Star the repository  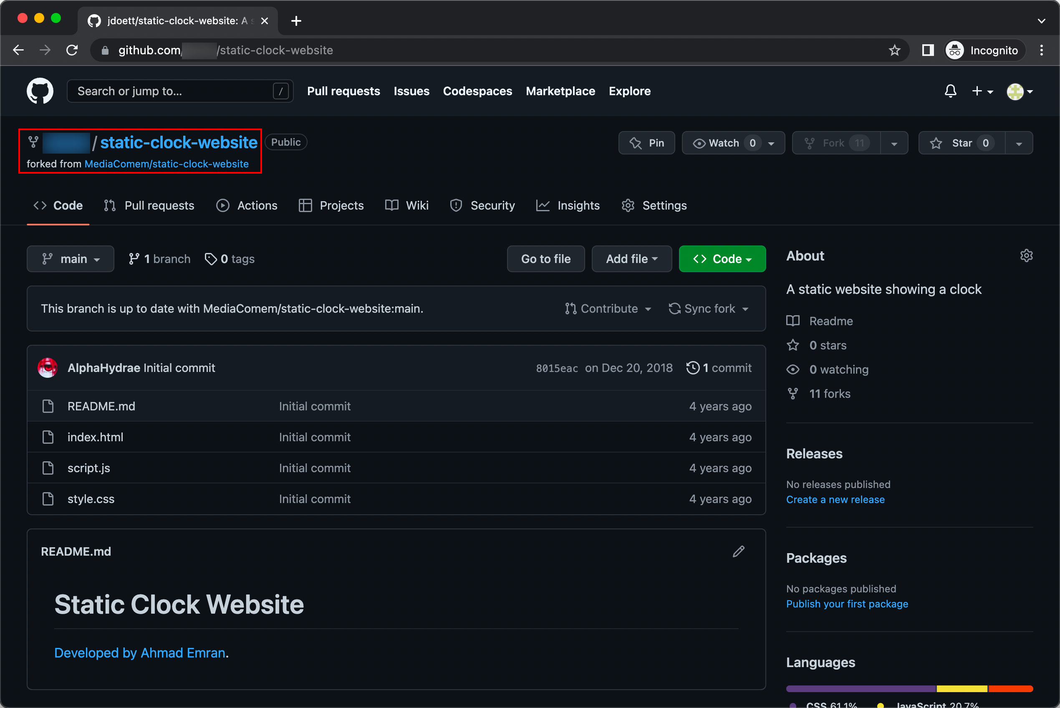[x=961, y=143]
